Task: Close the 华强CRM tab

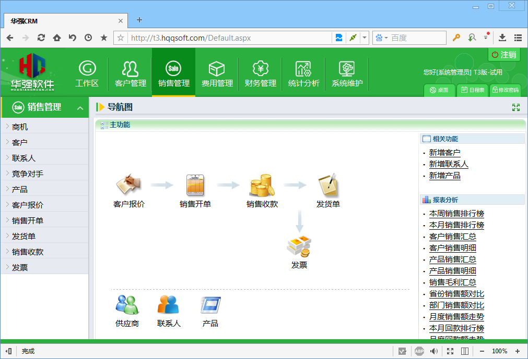Action: coord(121,21)
